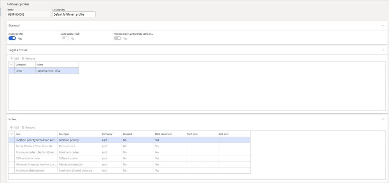The image size is (389, 183).
Task: Toggle the Enable profile switch
Action: pos(12,39)
